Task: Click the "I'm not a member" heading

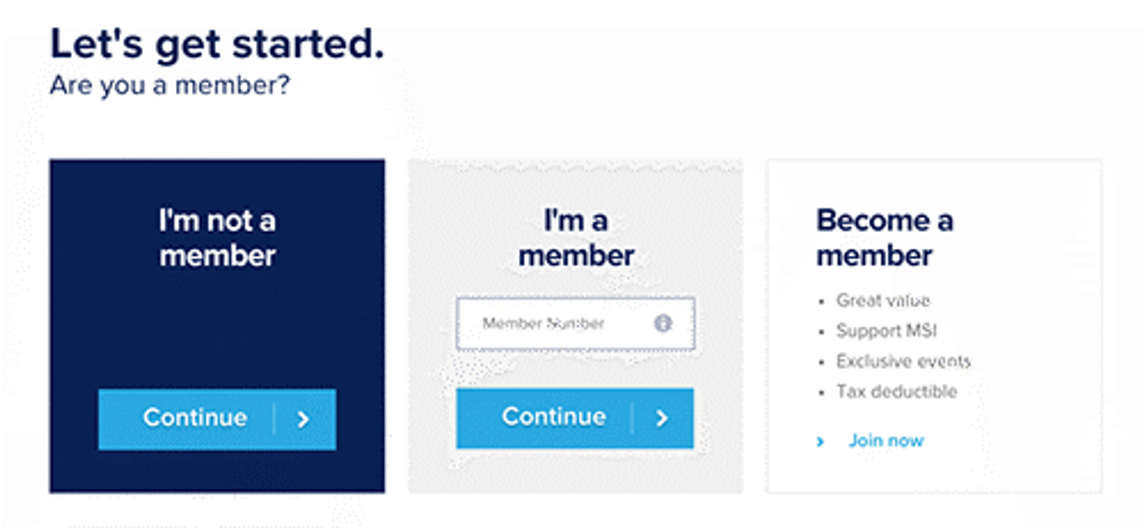Action: coord(217,238)
